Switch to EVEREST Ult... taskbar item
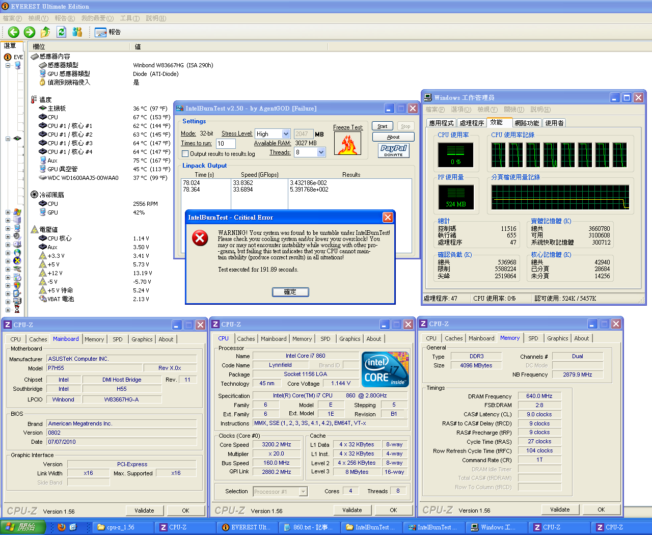This screenshot has width=652, height=535. coord(248,527)
